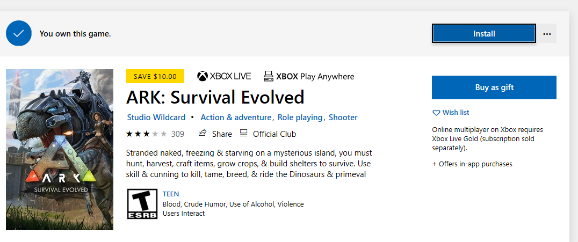Image resolution: width=578 pixels, height=242 pixels.
Task: Open the Shooter category link
Action: click(343, 118)
